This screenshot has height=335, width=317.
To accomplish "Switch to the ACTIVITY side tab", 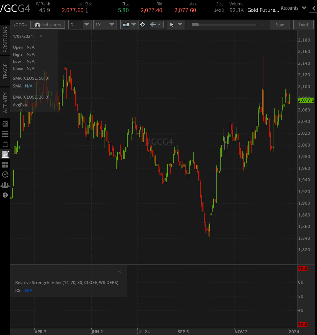I will point(5,103).
